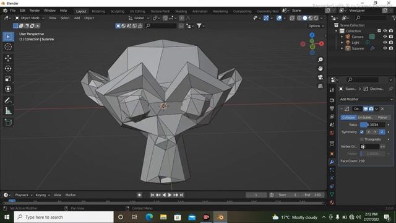Open the Edit menu
The width and height of the screenshot is (396, 223).
(22, 11)
